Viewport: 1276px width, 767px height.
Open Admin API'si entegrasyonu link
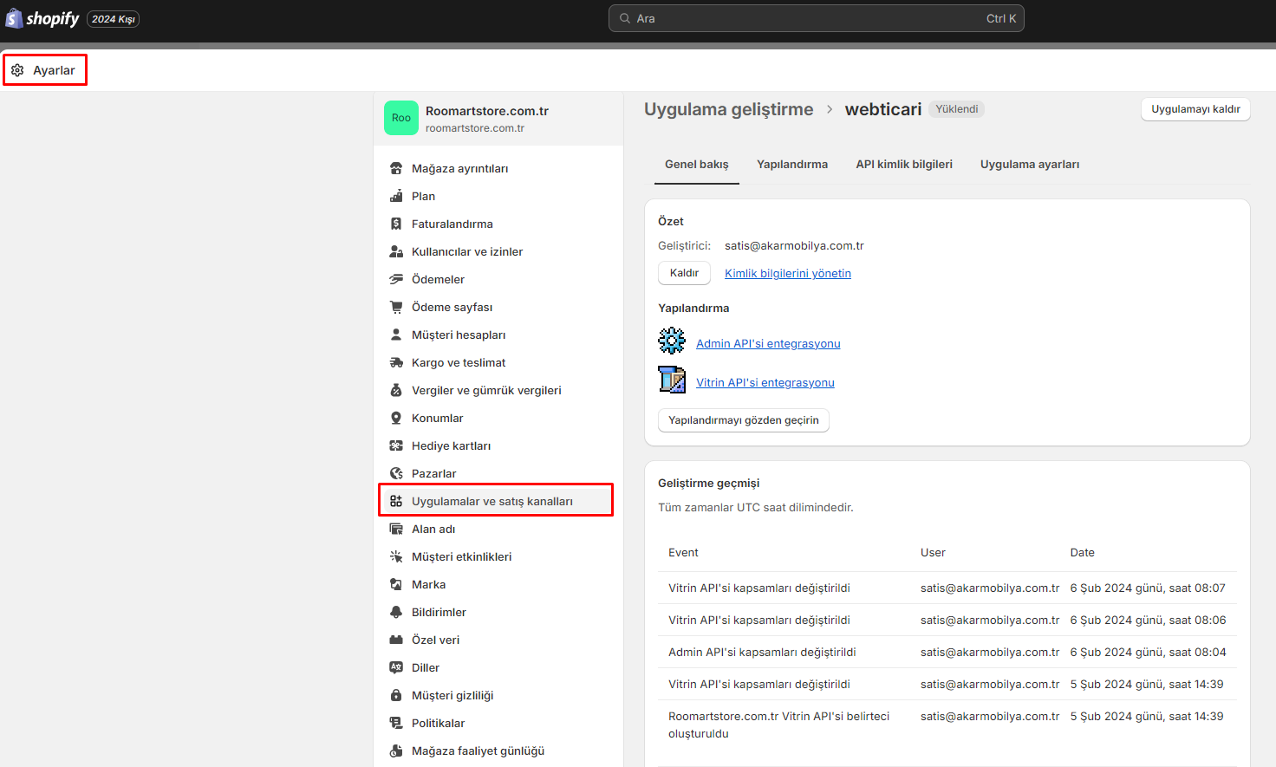tap(768, 343)
